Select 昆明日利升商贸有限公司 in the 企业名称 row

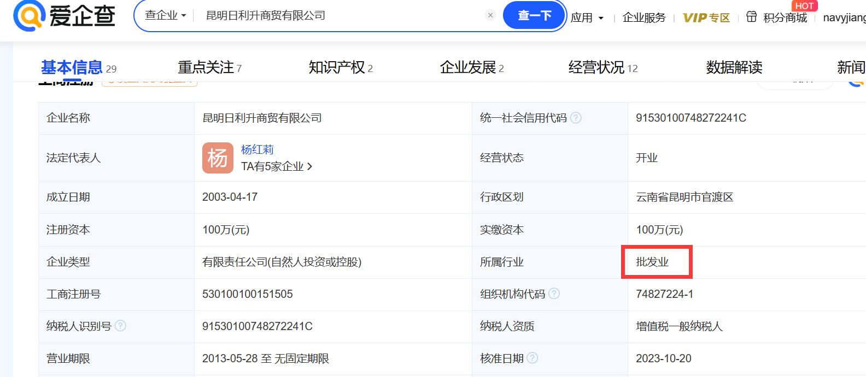262,118
